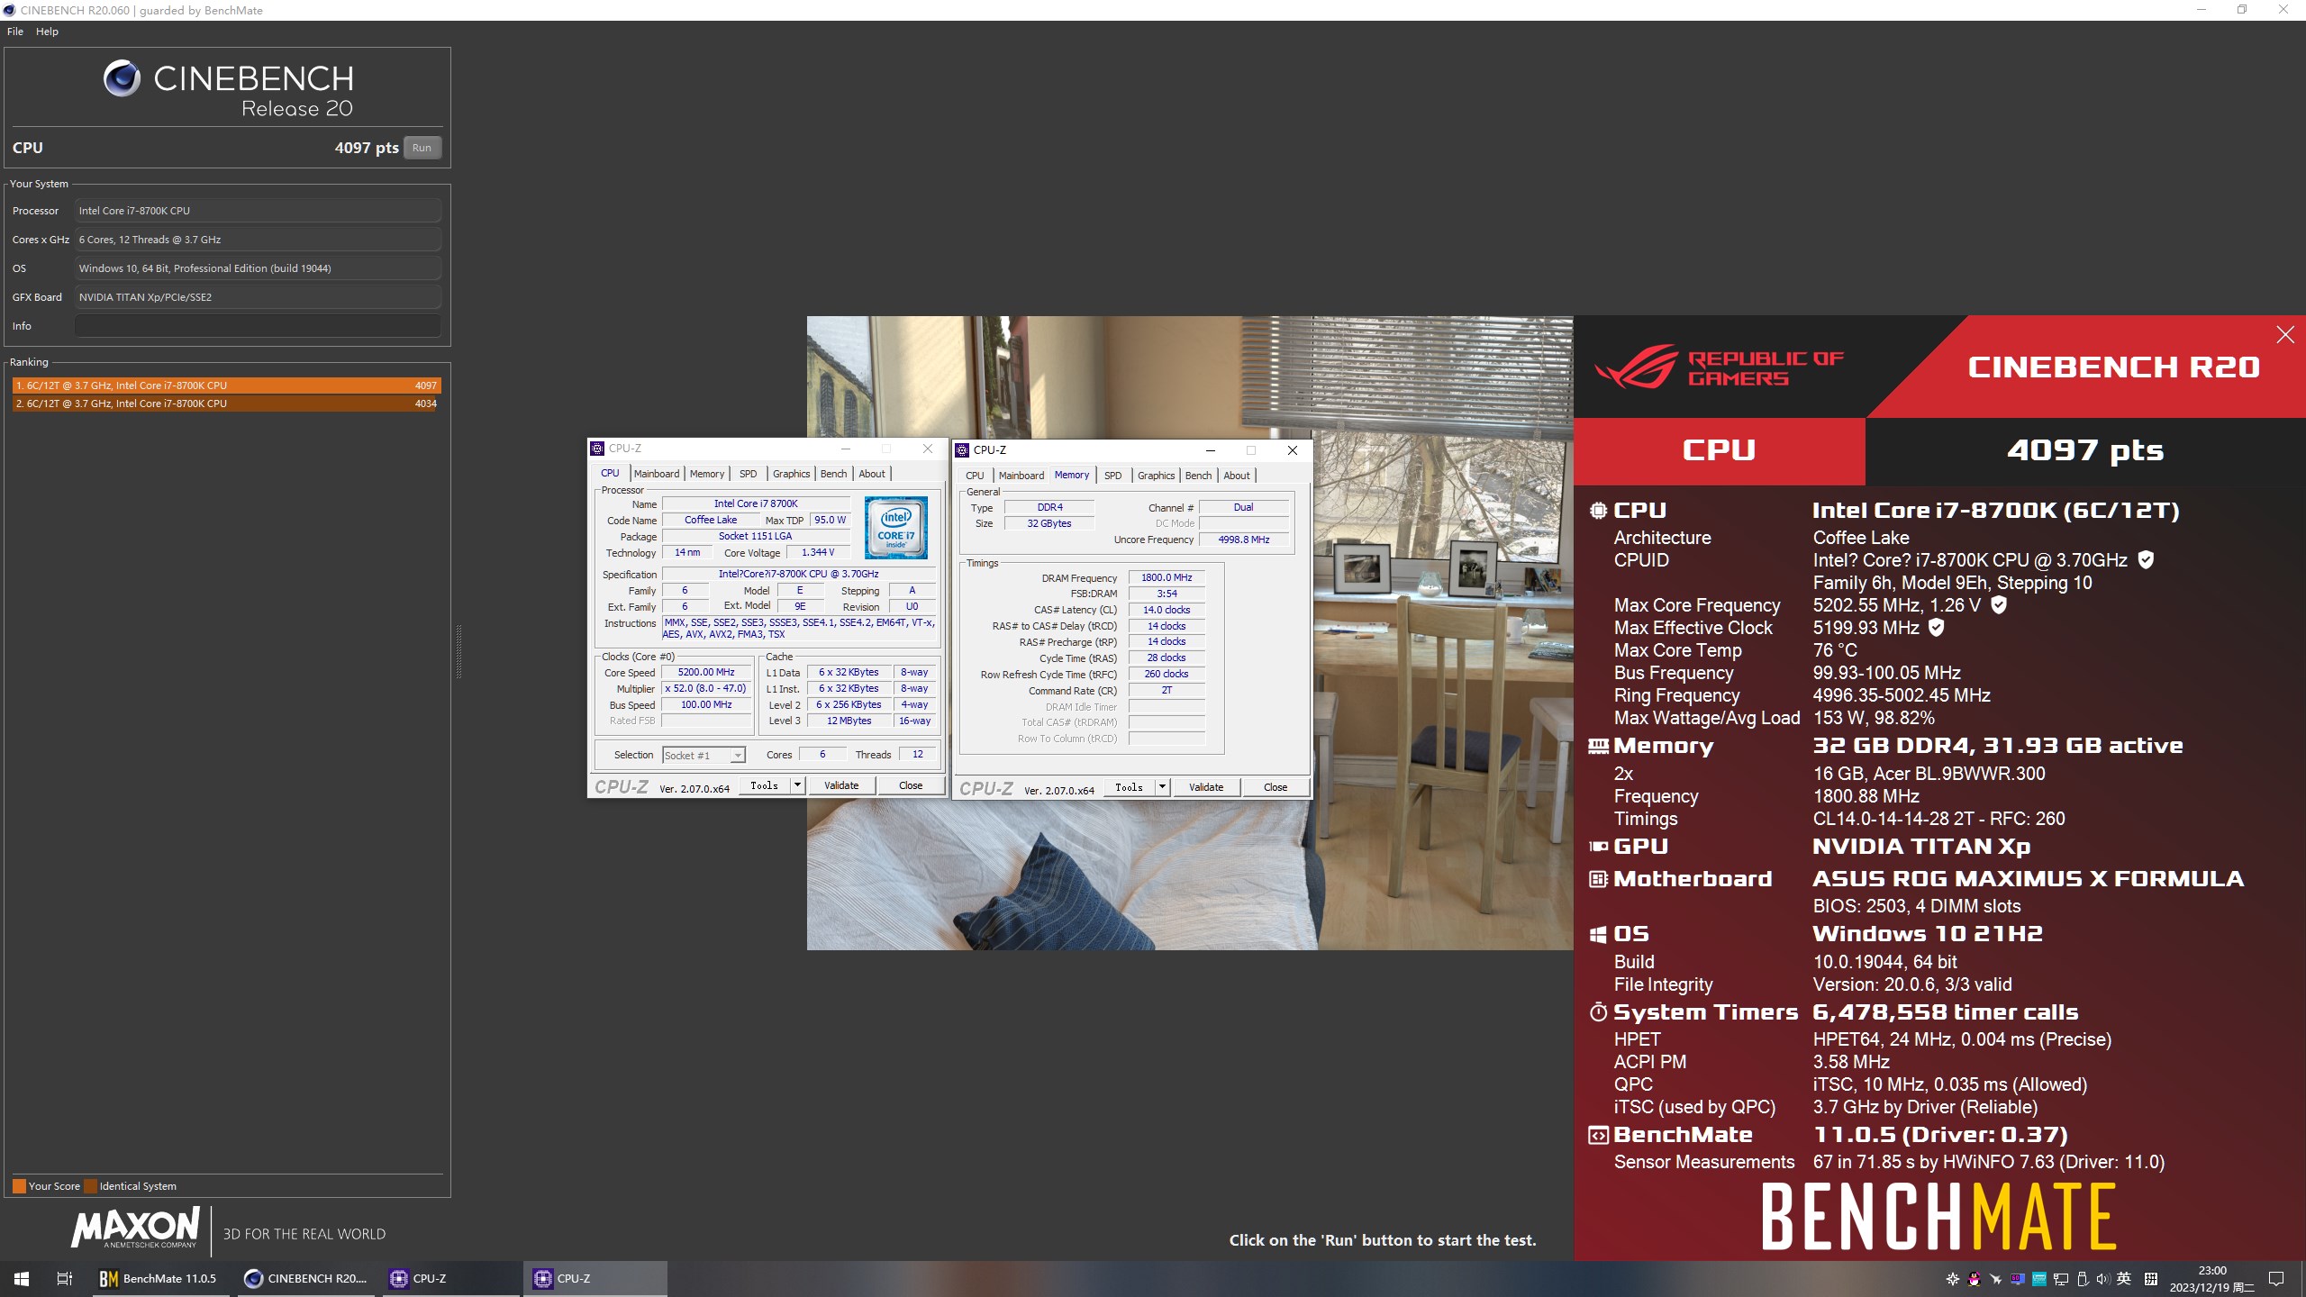Expand Tools dropdown arrow in right CPU-Z window
The height and width of the screenshot is (1297, 2306).
[x=1162, y=787]
